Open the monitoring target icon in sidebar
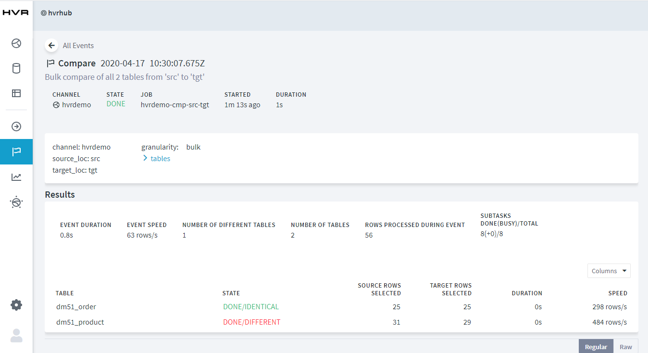This screenshot has height=353, width=648. point(16,202)
